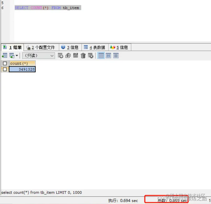This screenshot has height=204, width=211.
Task: Click the 执行: 0.694 sec status entry
Action: [123, 201]
